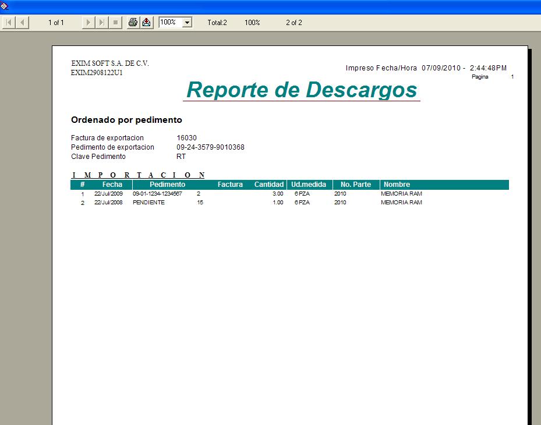The height and width of the screenshot is (425, 541).
Task: Click 'Ud.medida' column header
Action: pyautogui.click(x=309, y=185)
